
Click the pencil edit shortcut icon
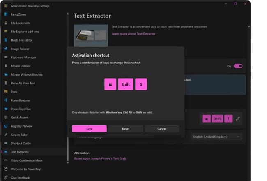238,118
